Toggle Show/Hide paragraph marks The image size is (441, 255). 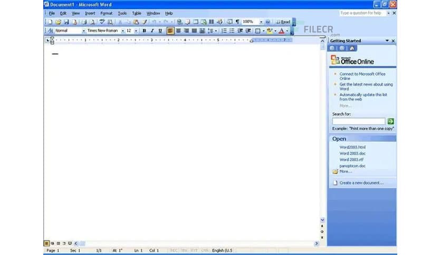tap(238, 22)
